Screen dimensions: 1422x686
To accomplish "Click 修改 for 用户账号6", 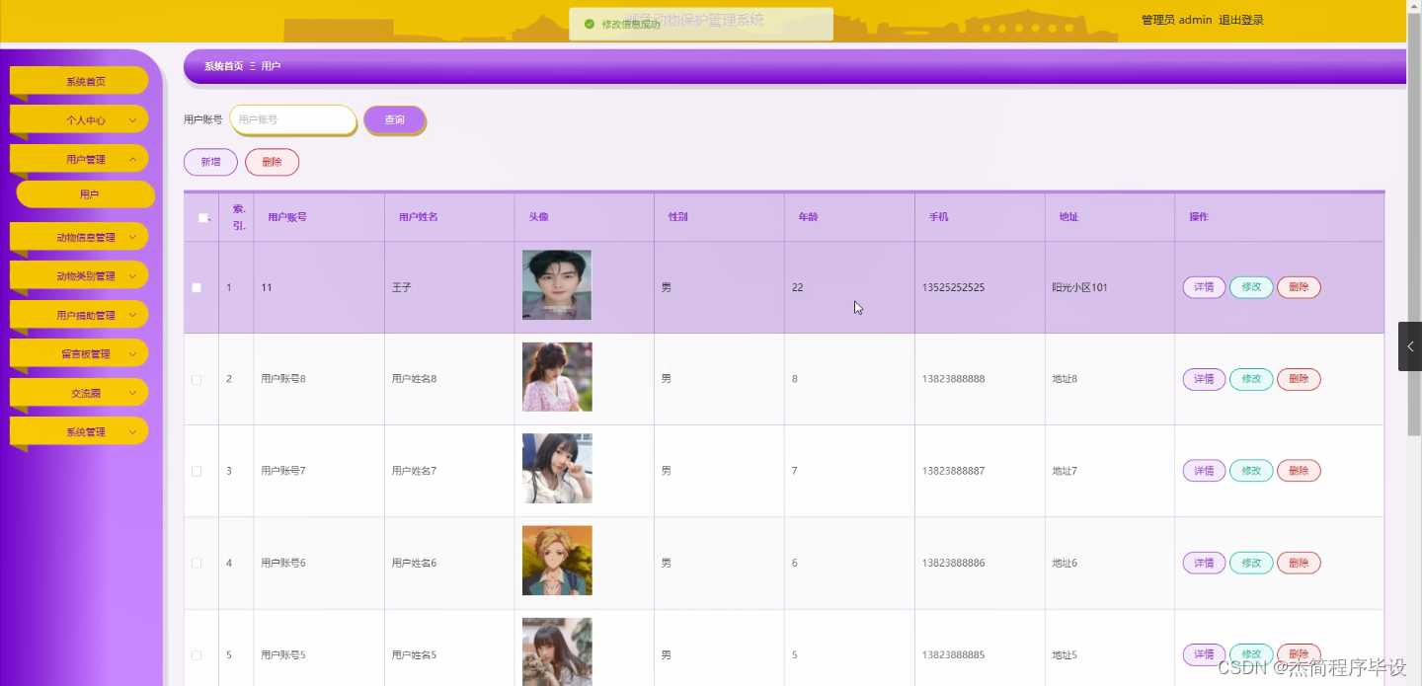I will pos(1251,563).
